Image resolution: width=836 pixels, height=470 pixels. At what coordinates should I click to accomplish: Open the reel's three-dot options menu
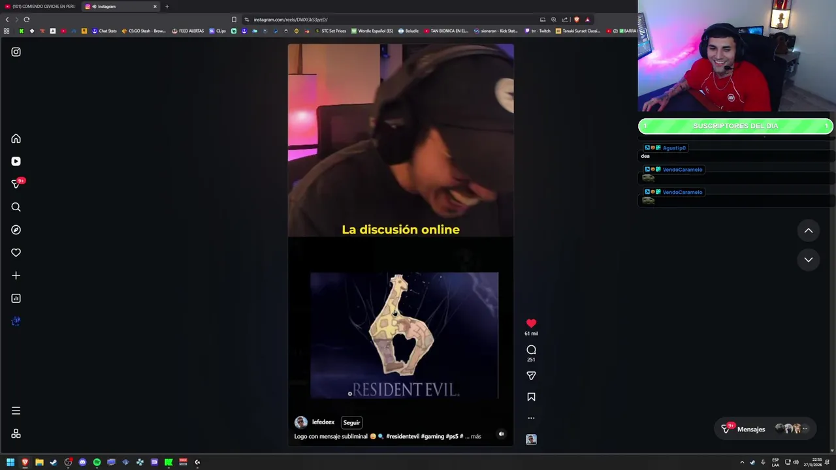click(x=531, y=418)
